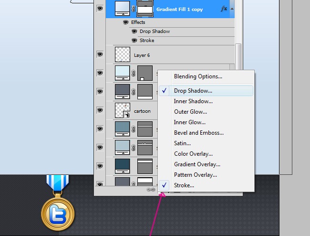Image resolution: width=310 pixels, height=236 pixels.
Task: Select layer mask thumbnail of Gradient Fill 1 copy
Action: click(145, 8)
